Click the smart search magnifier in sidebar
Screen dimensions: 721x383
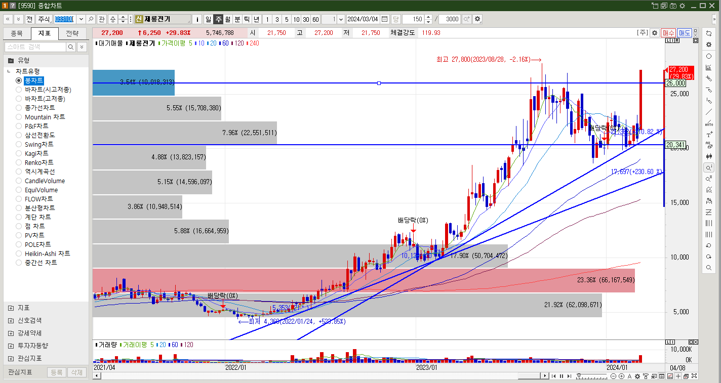[71, 47]
